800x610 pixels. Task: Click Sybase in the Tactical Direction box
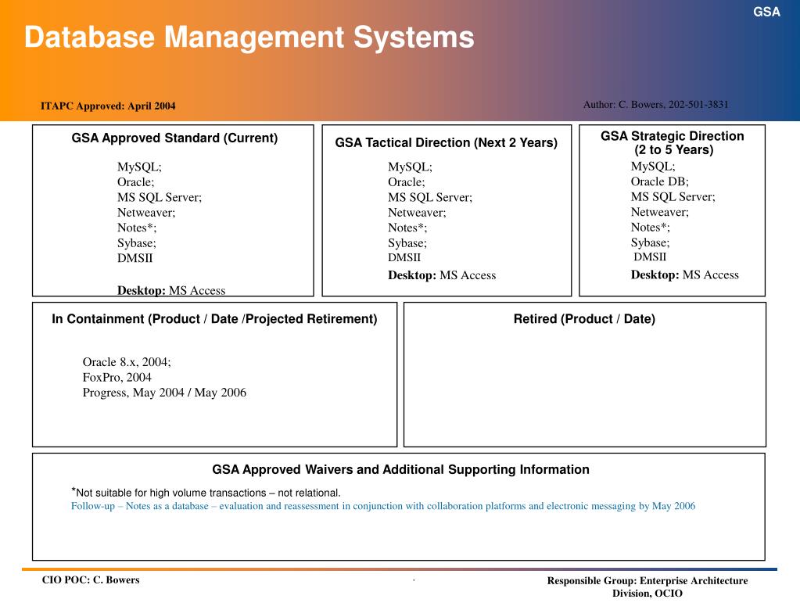pyautogui.click(x=407, y=243)
